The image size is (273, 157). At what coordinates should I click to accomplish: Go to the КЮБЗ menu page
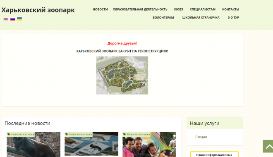(179, 10)
